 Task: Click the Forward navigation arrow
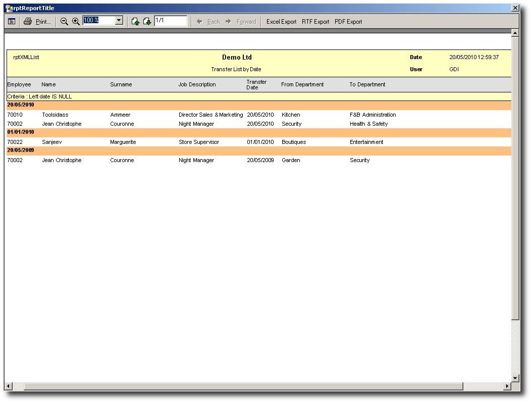pos(228,22)
